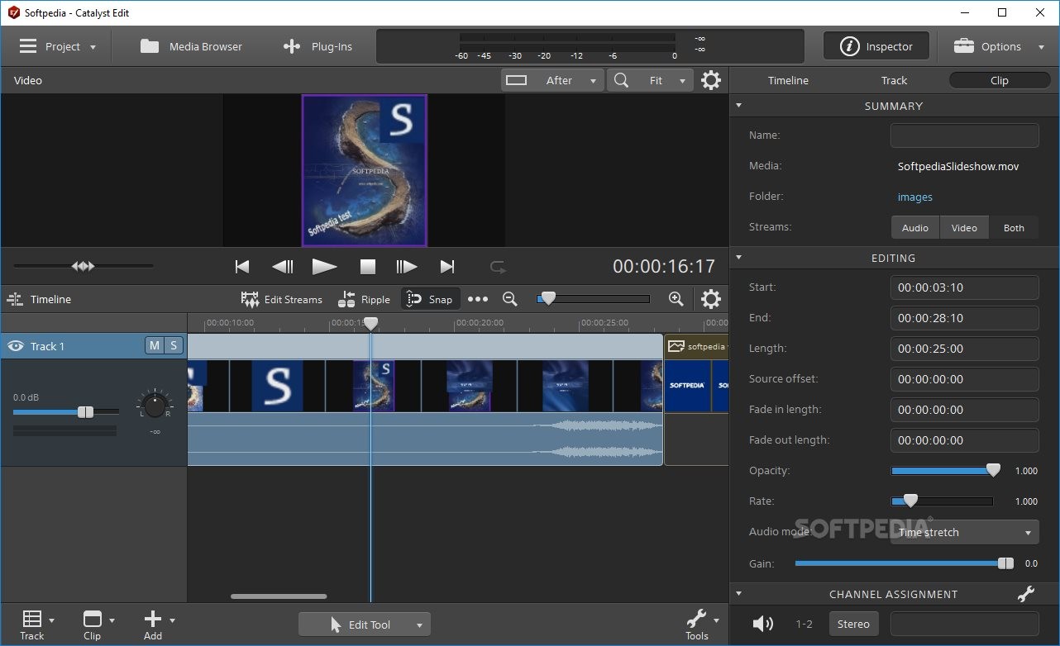Click the Opacity slider handle
The image size is (1060, 646).
tap(993, 470)
